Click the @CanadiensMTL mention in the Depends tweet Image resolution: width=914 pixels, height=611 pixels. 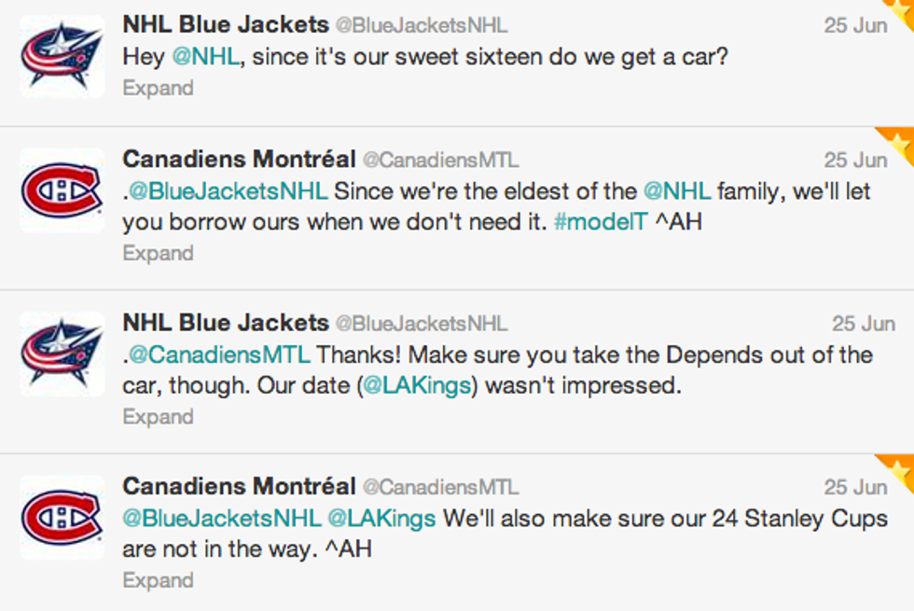pos(220,355)
